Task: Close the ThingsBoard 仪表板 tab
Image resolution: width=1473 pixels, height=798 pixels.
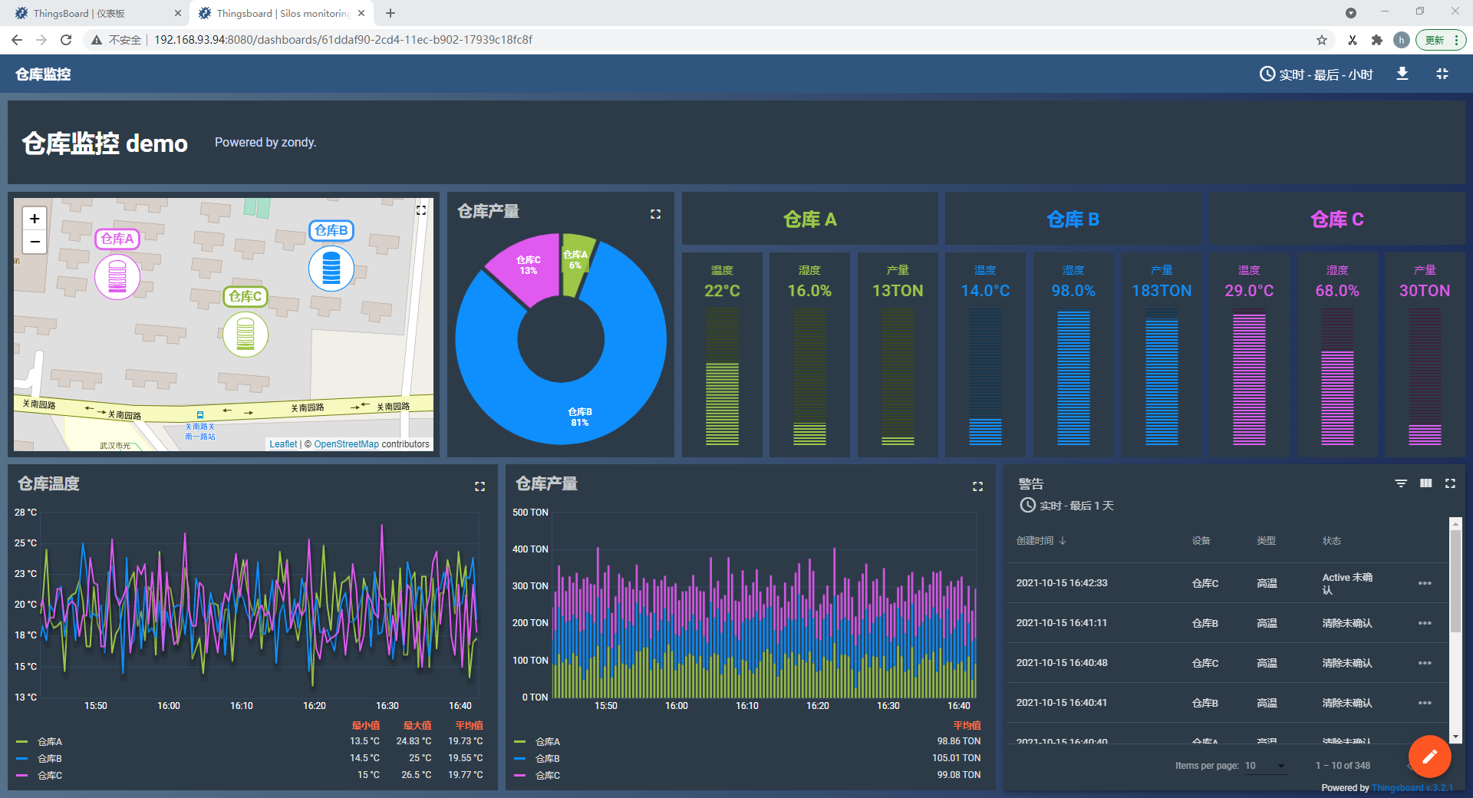Action: click(x=178, y=13)
